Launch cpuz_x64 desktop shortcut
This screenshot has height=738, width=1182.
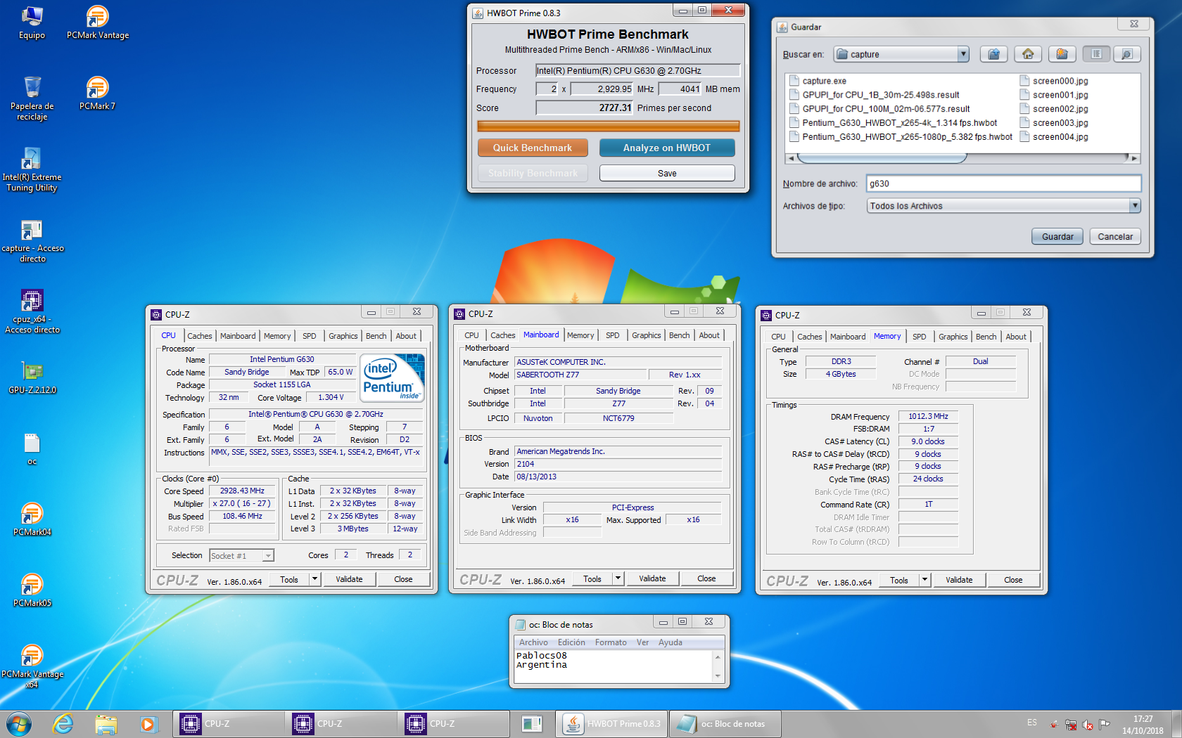pos(32,311)
